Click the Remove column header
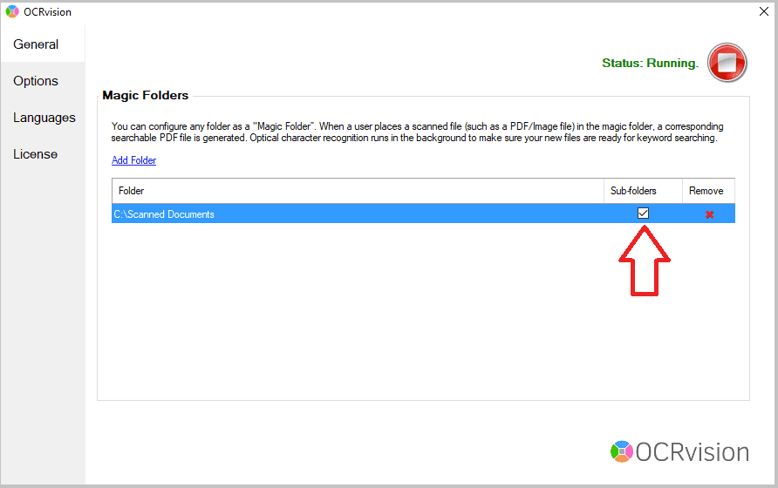This screenshot has width=778, height=488. [x=708, y=191]
